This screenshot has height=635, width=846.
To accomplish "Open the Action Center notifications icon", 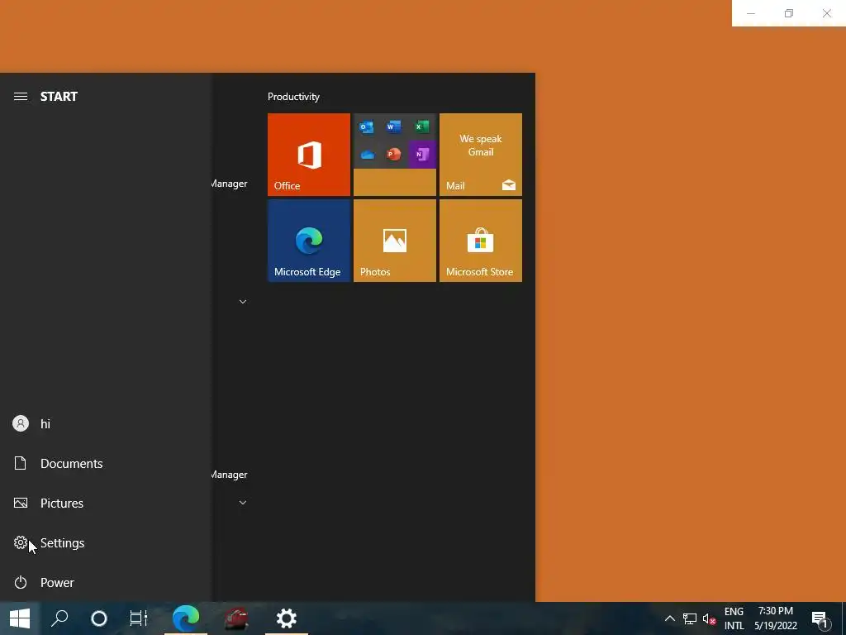I will 820,618.
